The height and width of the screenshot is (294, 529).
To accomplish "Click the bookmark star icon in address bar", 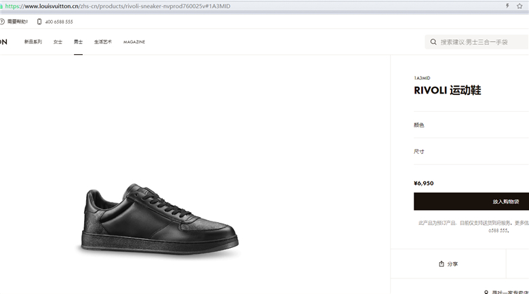I will 520,6.
